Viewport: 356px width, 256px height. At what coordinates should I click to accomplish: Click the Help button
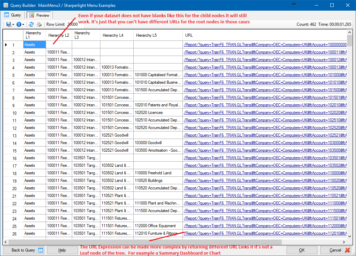pyautogui.click(x=62, y=250)
